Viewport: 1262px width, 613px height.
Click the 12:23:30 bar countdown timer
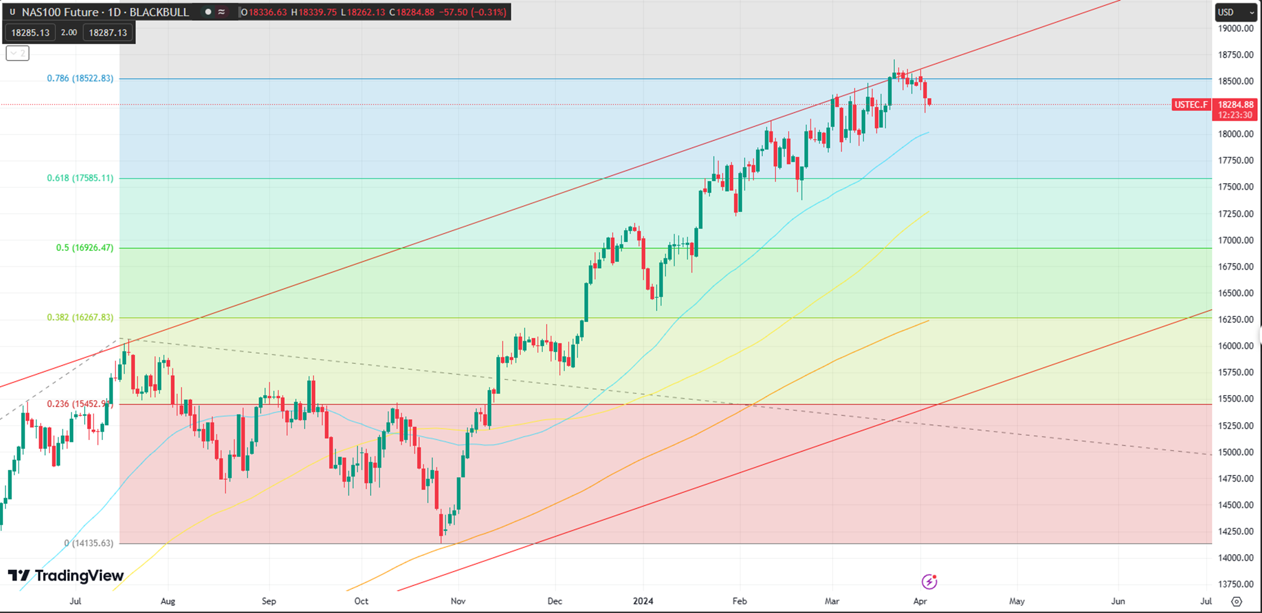pyautogui.click(x=1235, y=115)
